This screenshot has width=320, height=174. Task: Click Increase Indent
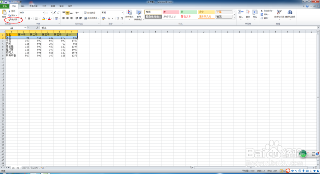tap(81, 18)
